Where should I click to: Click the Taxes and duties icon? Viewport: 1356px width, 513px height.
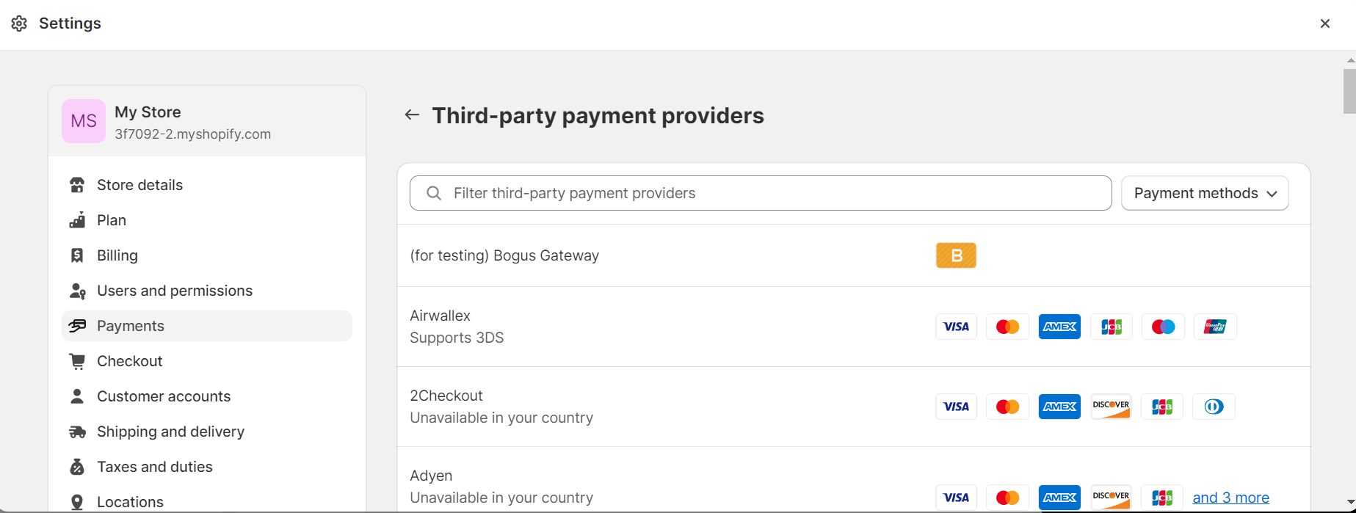[x=77, y=467]
